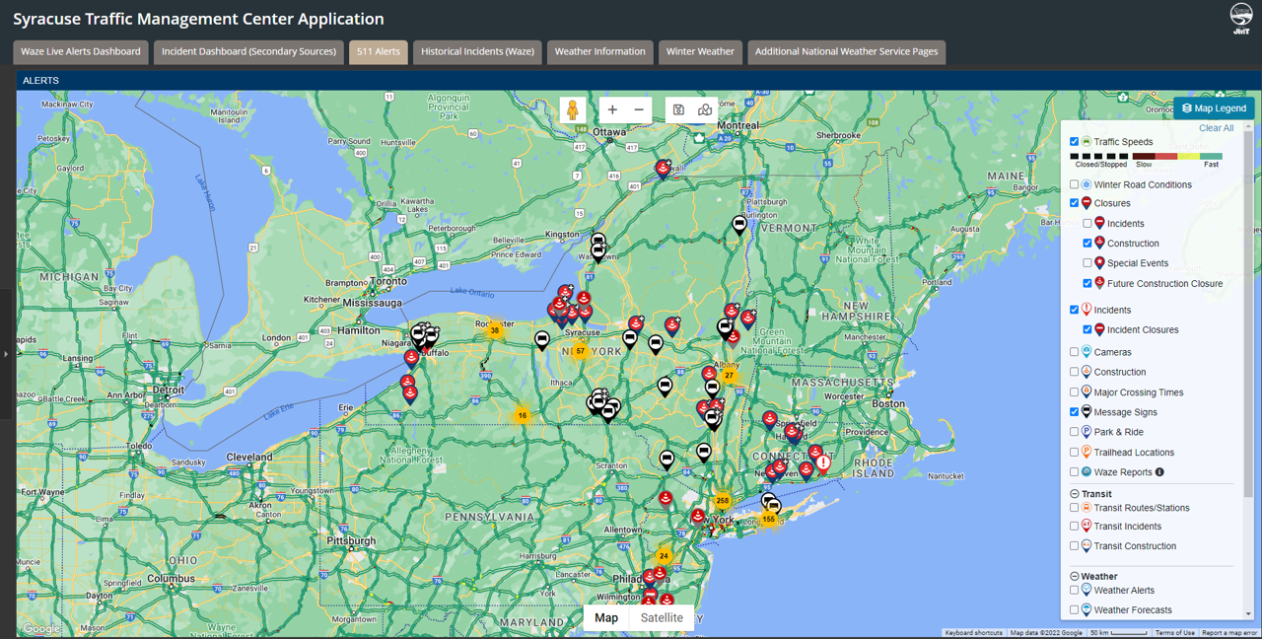Open Incident Dashboard (Secondary Sources) tab

point(249,51)
